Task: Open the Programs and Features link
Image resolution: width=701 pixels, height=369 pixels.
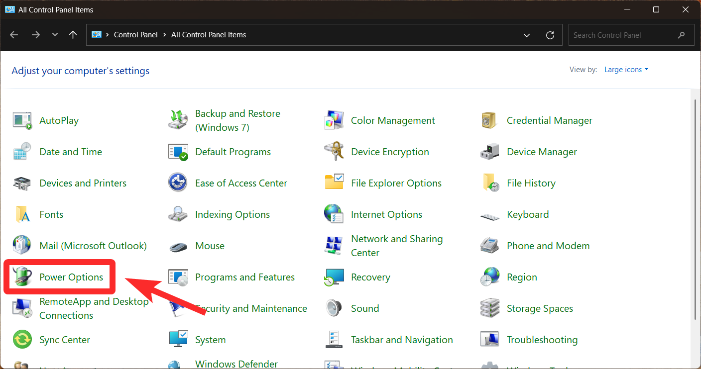Action: [244, 277]
